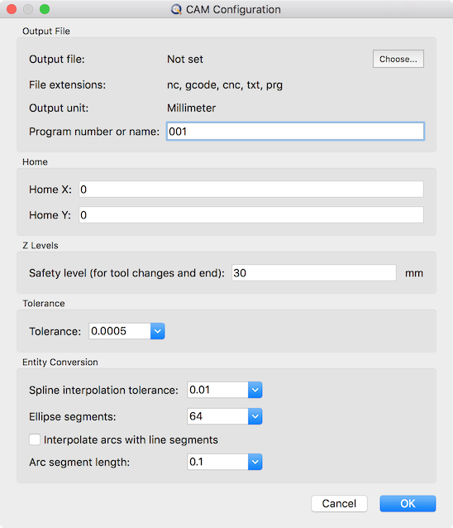Click the Interpolate arcs with line segments label

coord(131,439)
